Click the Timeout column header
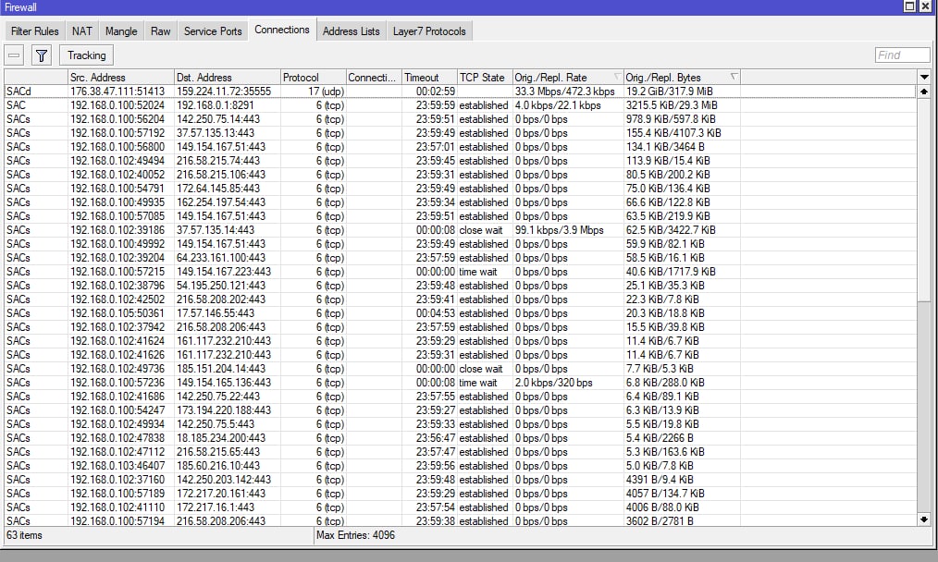The height and width of the screenshot is (562, 938). 429,77
